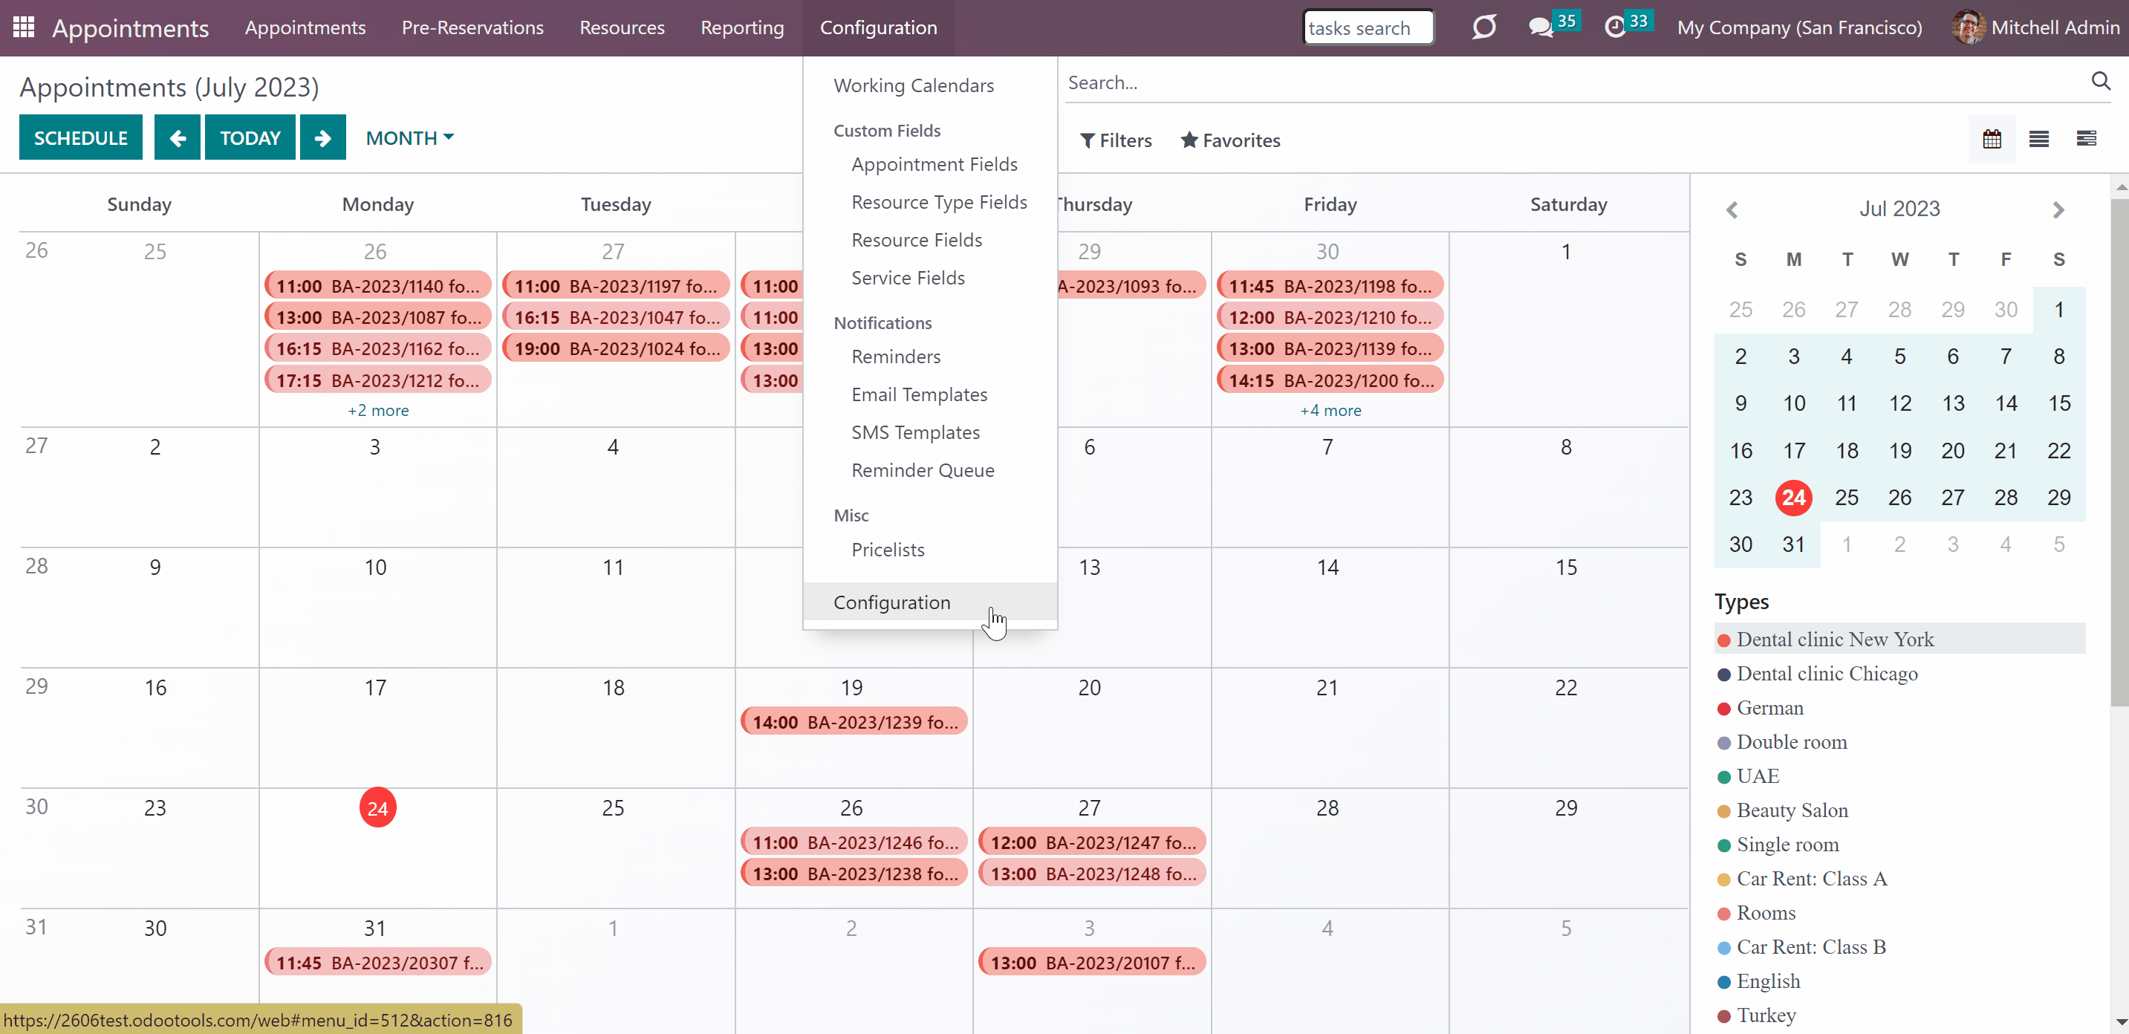Screen dimensions: 2129x1034
Task: Toggle Beauty Salon type filter
Action: [1899, 810]
